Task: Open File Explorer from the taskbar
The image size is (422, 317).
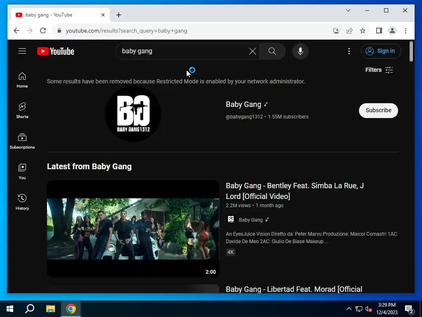Action: pyautogui.click(x=50, y=309)
